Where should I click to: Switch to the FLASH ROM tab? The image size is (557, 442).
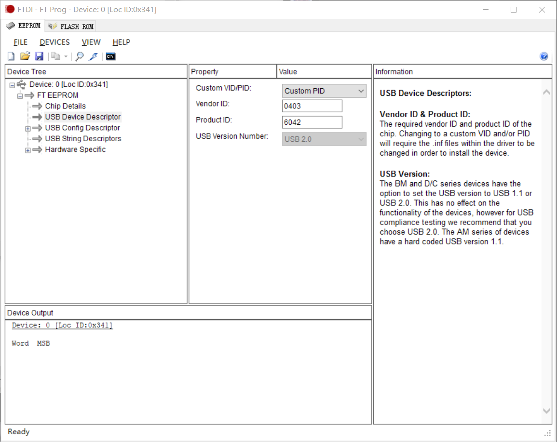point(71,27)
